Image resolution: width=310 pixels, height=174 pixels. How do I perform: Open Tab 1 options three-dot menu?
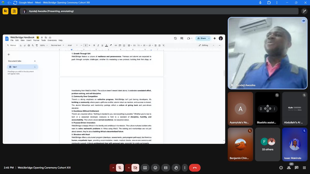35,67
